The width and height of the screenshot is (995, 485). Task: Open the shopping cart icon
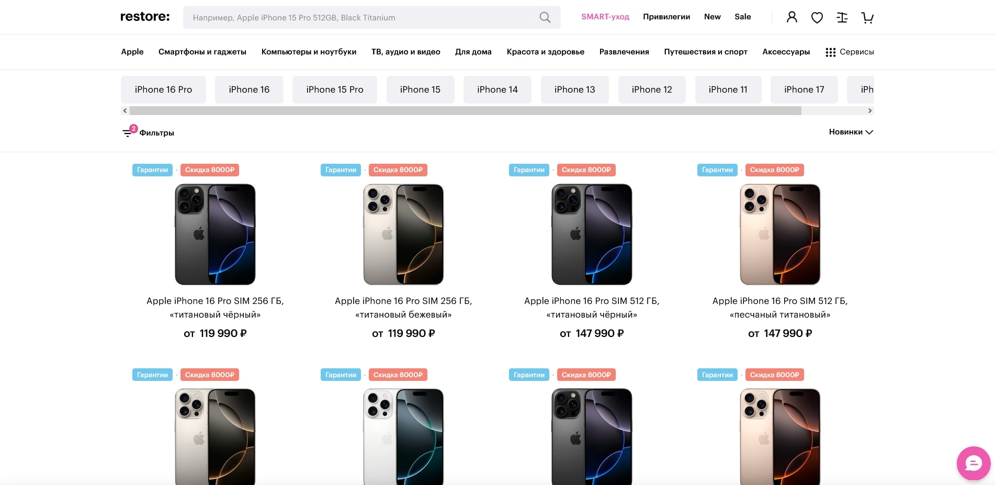click(867, 18)
